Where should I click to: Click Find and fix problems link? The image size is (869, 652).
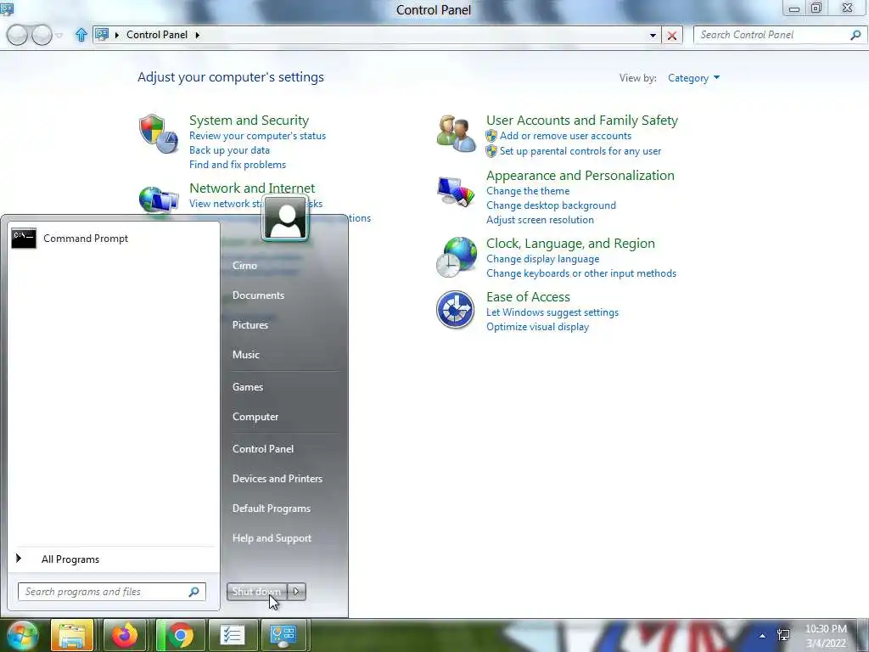(238, 165)
